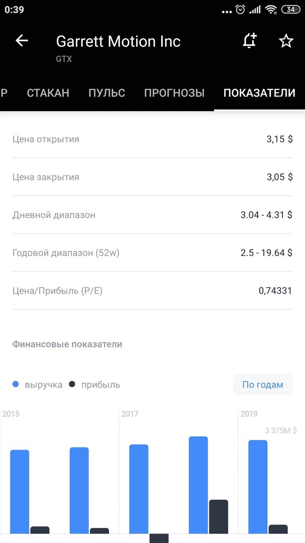
Task: Add Garrett Motion to favorites star
Action: [286, 41]
